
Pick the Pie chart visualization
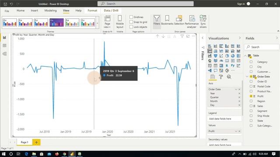[227, 56]
